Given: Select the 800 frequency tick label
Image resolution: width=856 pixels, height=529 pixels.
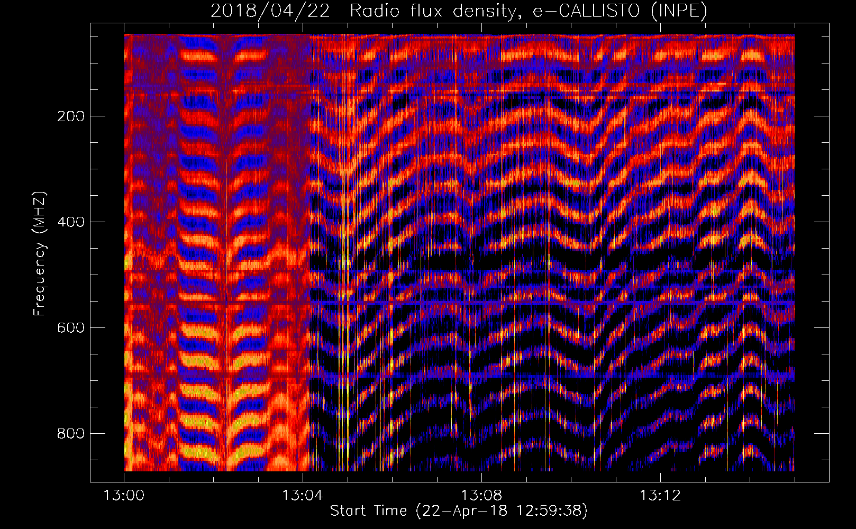Looking at the screenshot, I should (71, 433).
